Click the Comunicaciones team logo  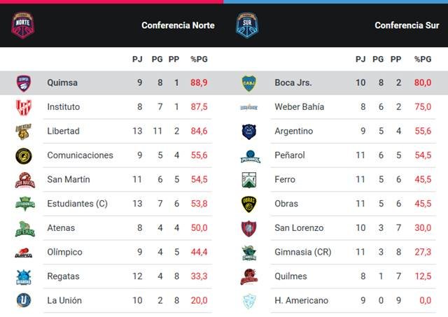point(23,155)
